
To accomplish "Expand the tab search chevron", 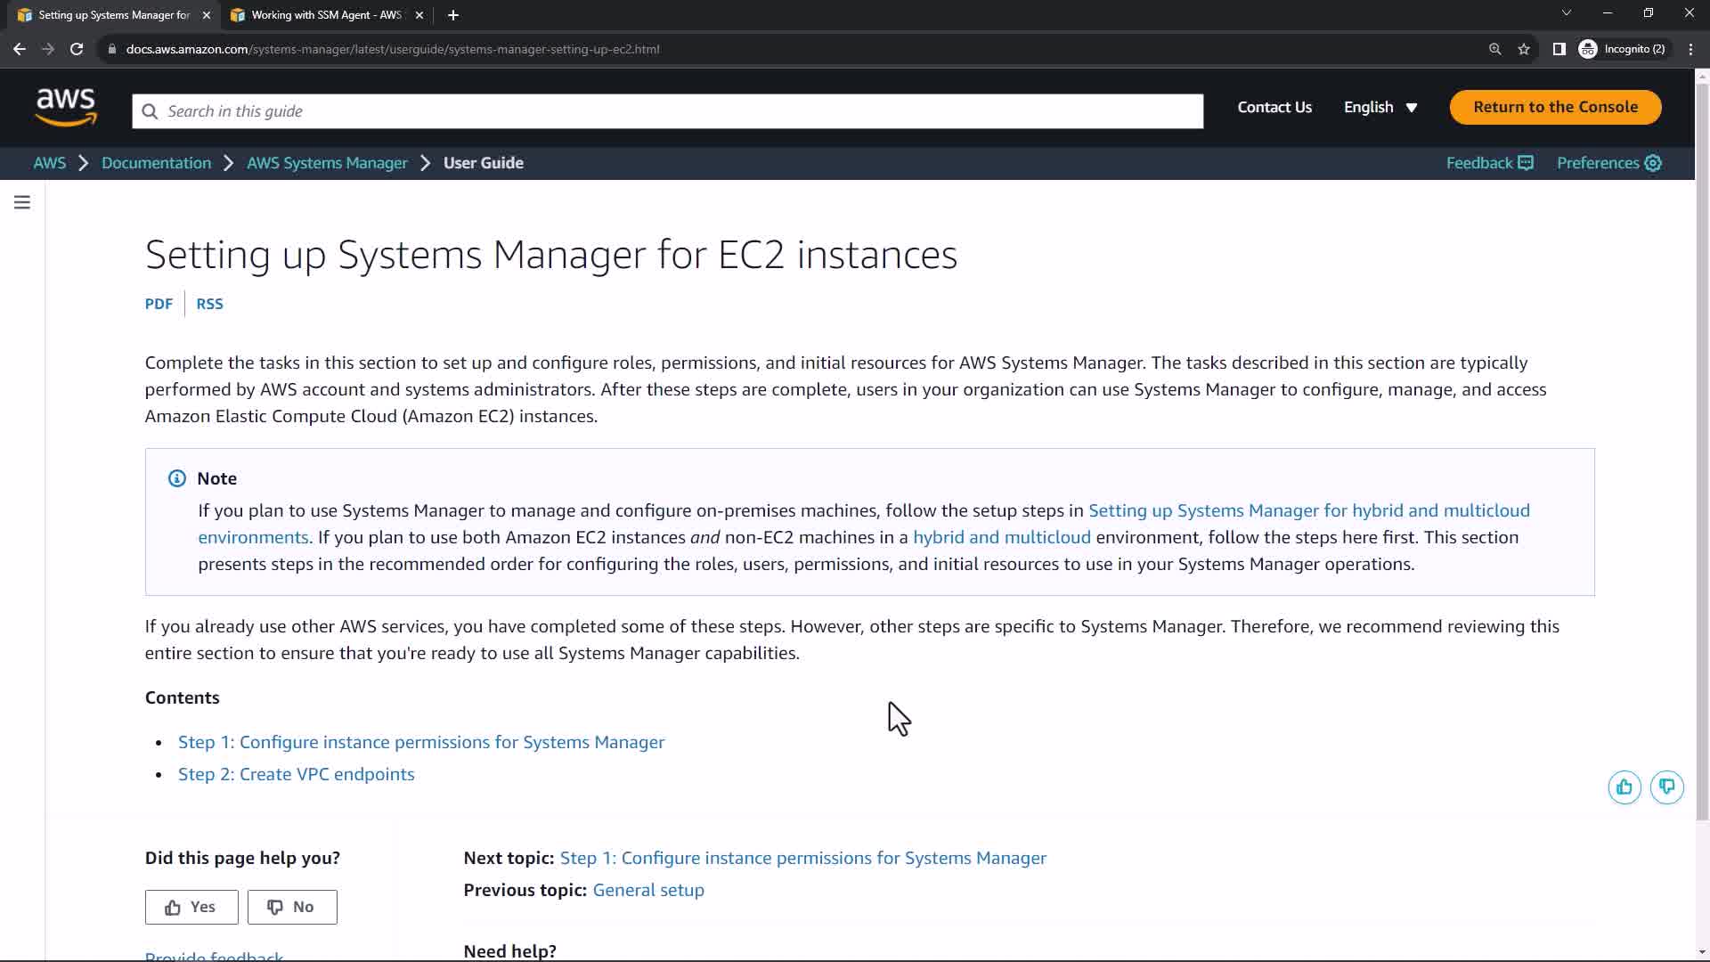I will [x=1566, y=13].
